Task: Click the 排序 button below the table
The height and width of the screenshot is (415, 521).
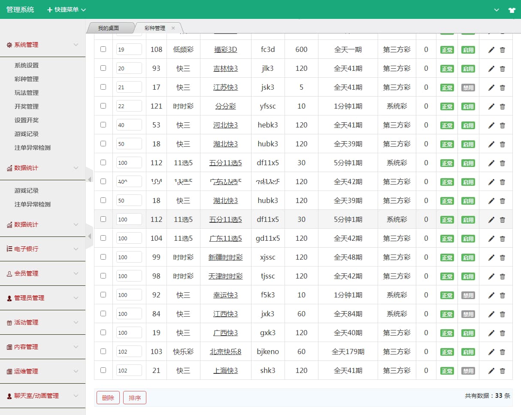Action: [x=135, y=398]
